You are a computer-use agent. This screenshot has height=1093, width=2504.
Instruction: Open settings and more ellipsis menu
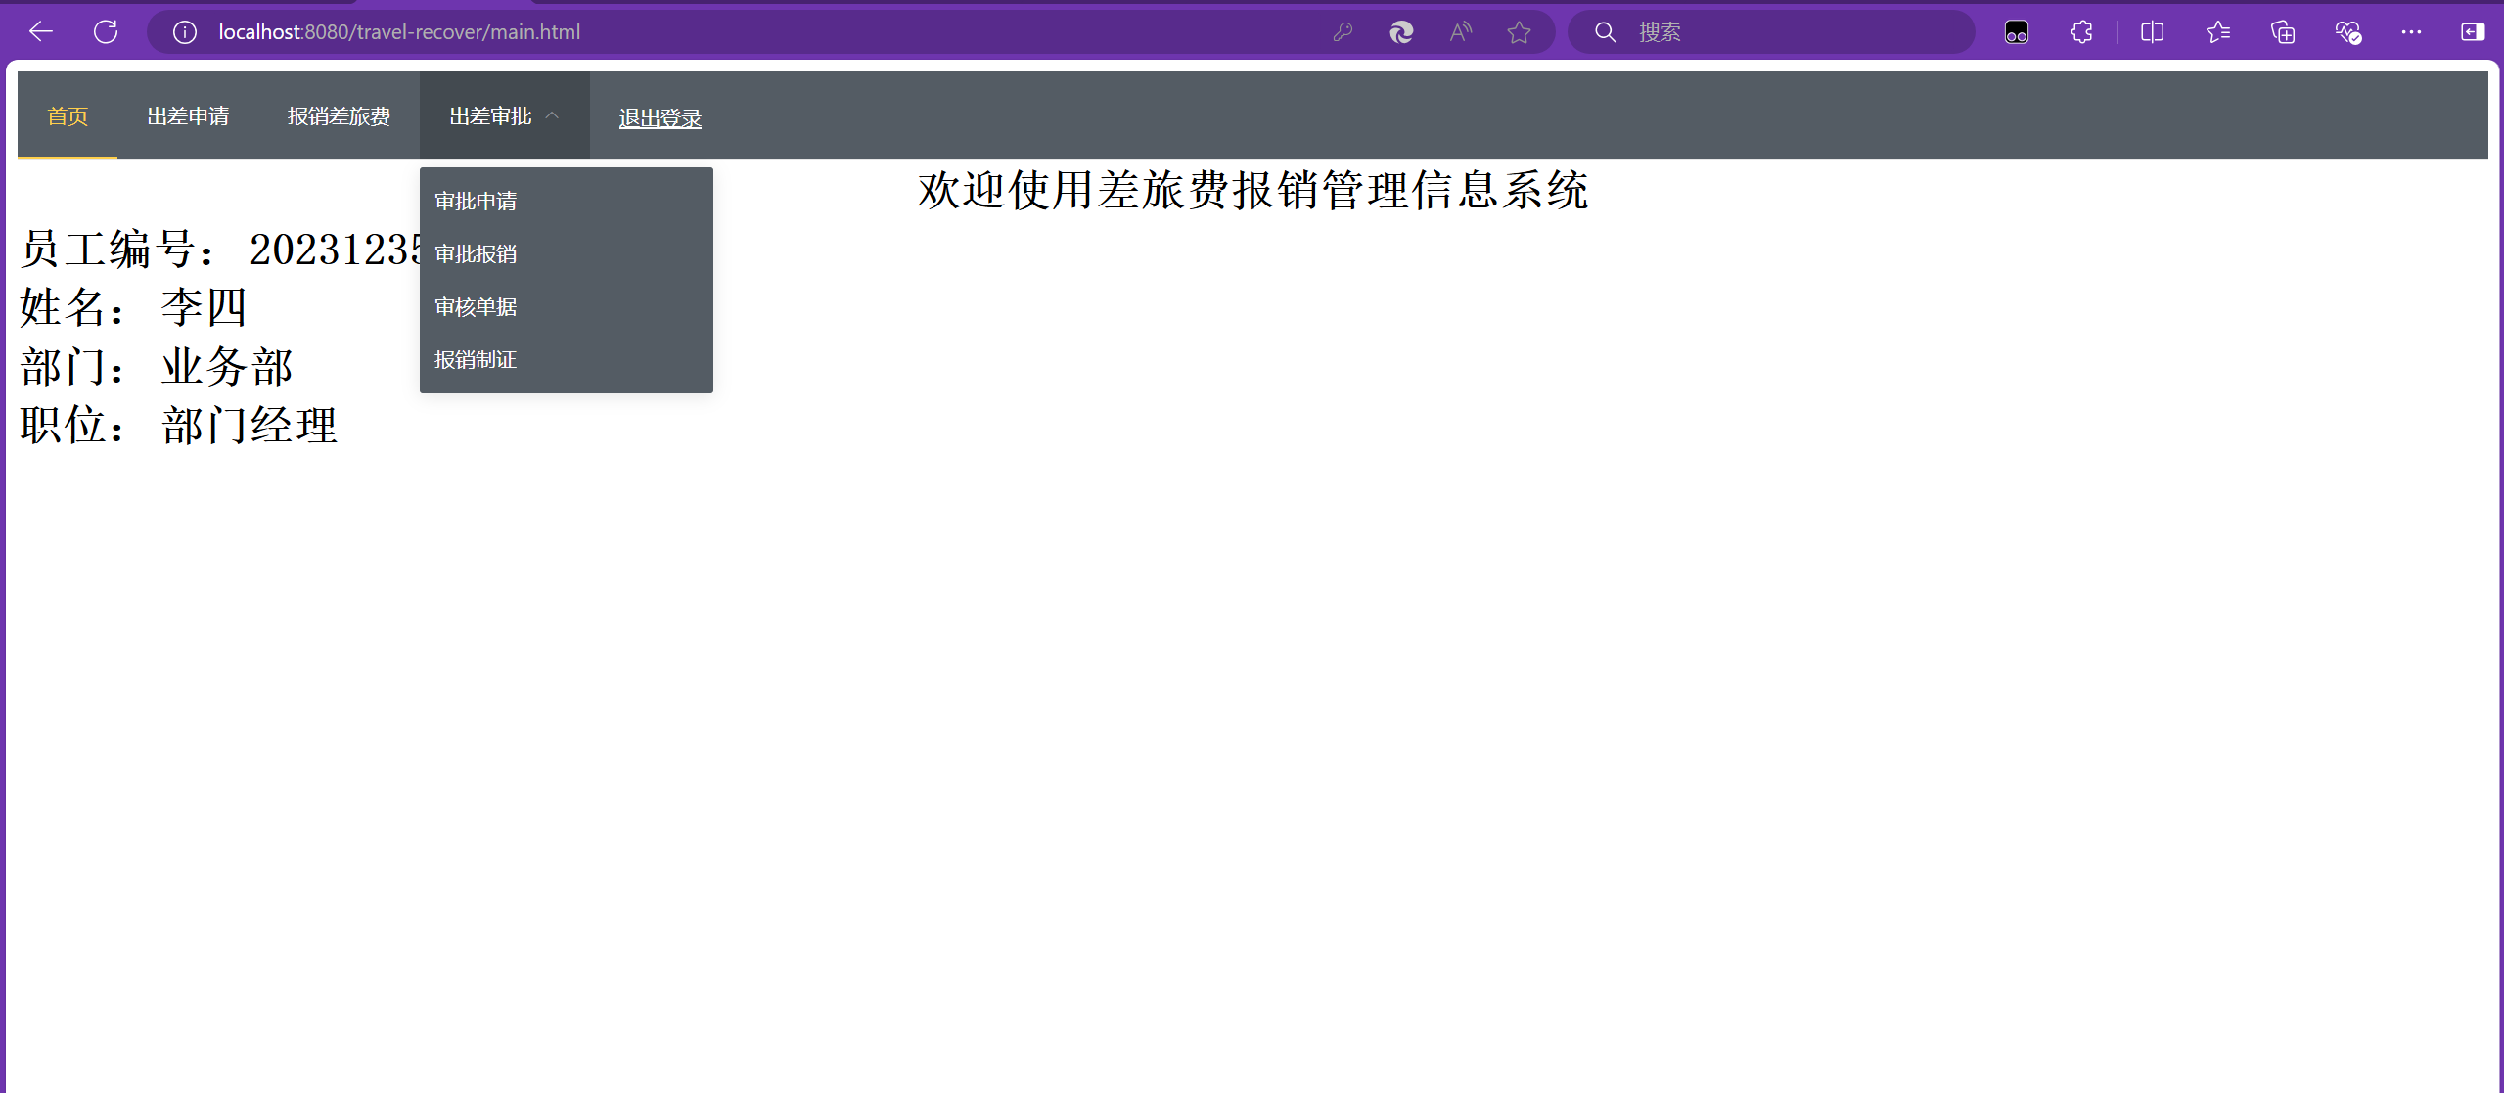pyautogui.click(x=2411, y=32)
